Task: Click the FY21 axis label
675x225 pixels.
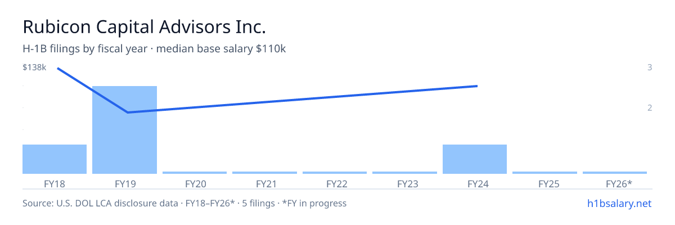Action: [x=264, y=184]
